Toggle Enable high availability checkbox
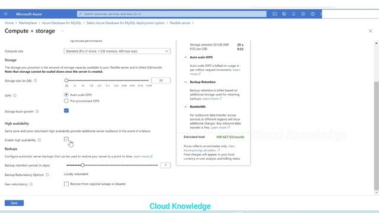Image resolution: width=379 pixels, height=213 pixels. 66,140
